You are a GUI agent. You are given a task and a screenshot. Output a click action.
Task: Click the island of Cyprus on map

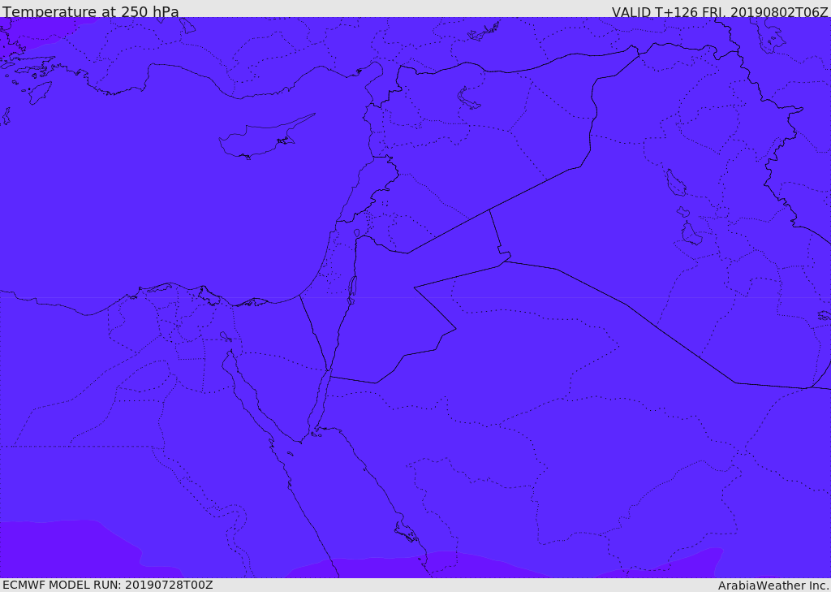[x=265, y=136]
